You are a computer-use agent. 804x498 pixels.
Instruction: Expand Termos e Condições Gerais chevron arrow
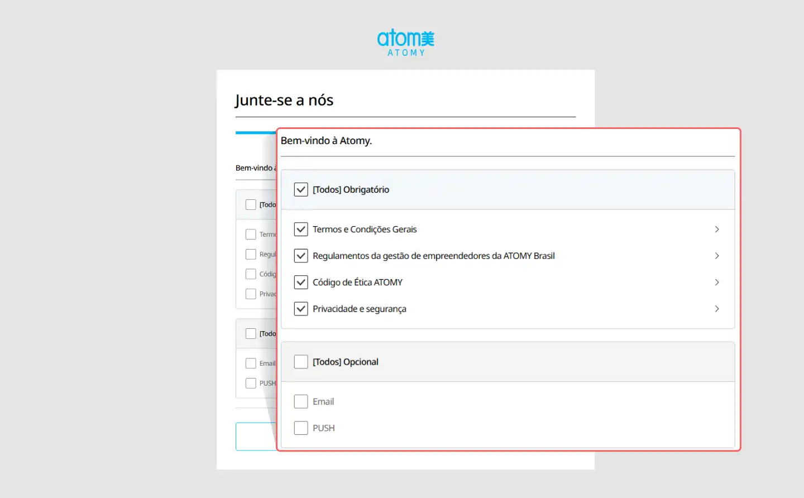coord(717,229)
